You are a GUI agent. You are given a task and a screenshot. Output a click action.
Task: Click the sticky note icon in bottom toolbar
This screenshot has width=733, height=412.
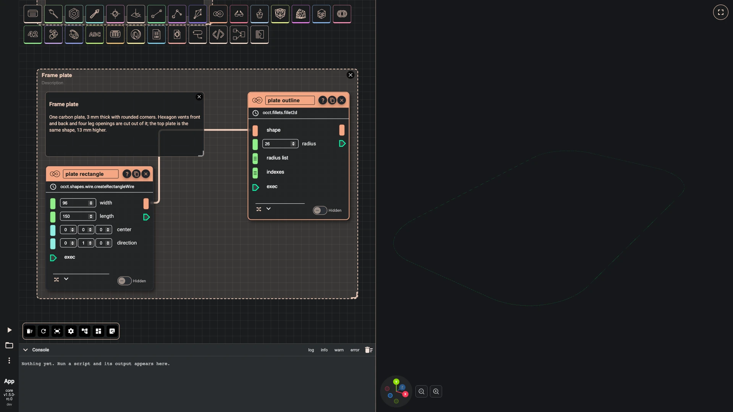[112, 331]
